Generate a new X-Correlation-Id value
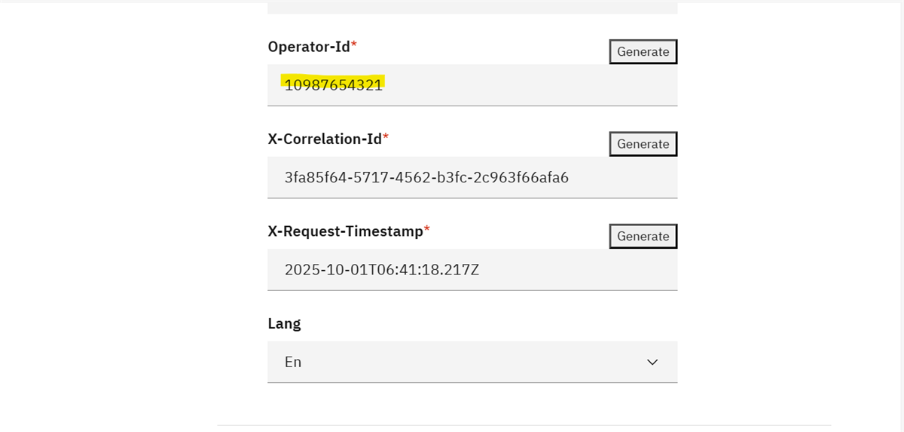Image resolution: width=904 pixels, height=432 pixels. tap(643, 144)
